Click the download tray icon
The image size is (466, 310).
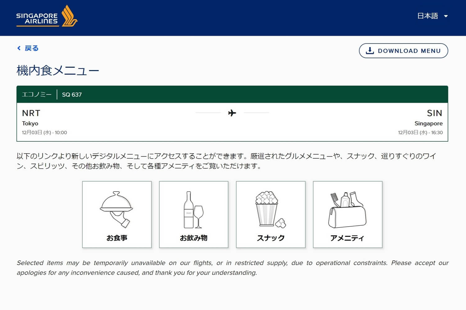point(370,51)
